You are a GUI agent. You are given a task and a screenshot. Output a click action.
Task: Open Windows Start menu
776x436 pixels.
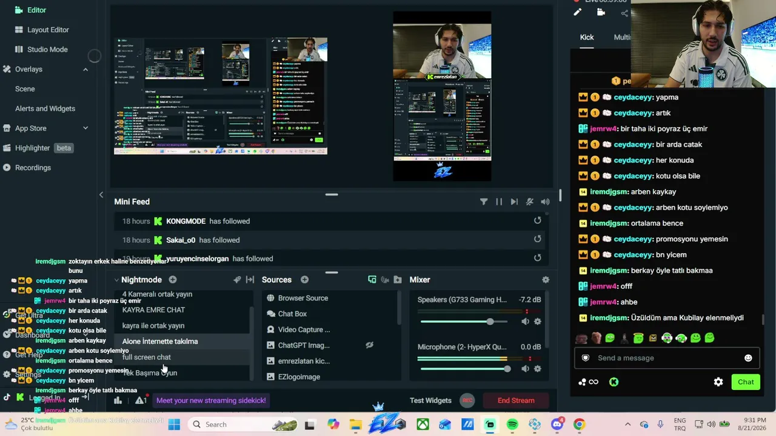(174, 424)
